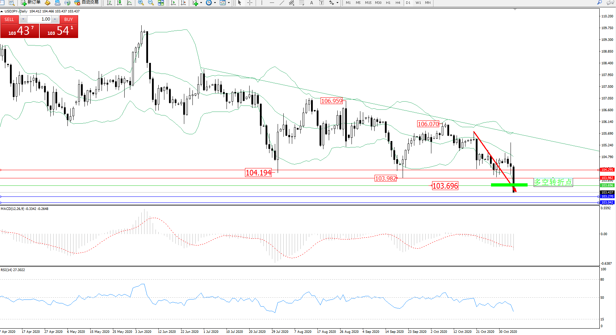Image resolution: width=616 pixels, height=335 pixels.
Task: Switch chart to candlestick display
Action: [x=119, y=3]
